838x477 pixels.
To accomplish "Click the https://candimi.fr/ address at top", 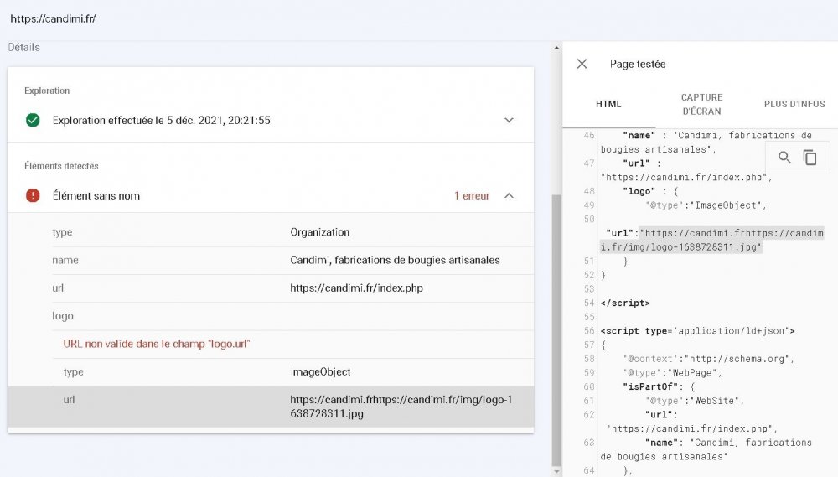I will [x=53, y=18].
